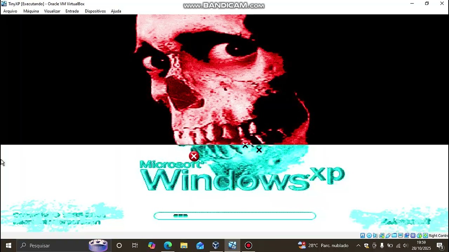Click the microphone tray icon
The width and height of the screenshot is (449, 252).
[x=382, y=246]
